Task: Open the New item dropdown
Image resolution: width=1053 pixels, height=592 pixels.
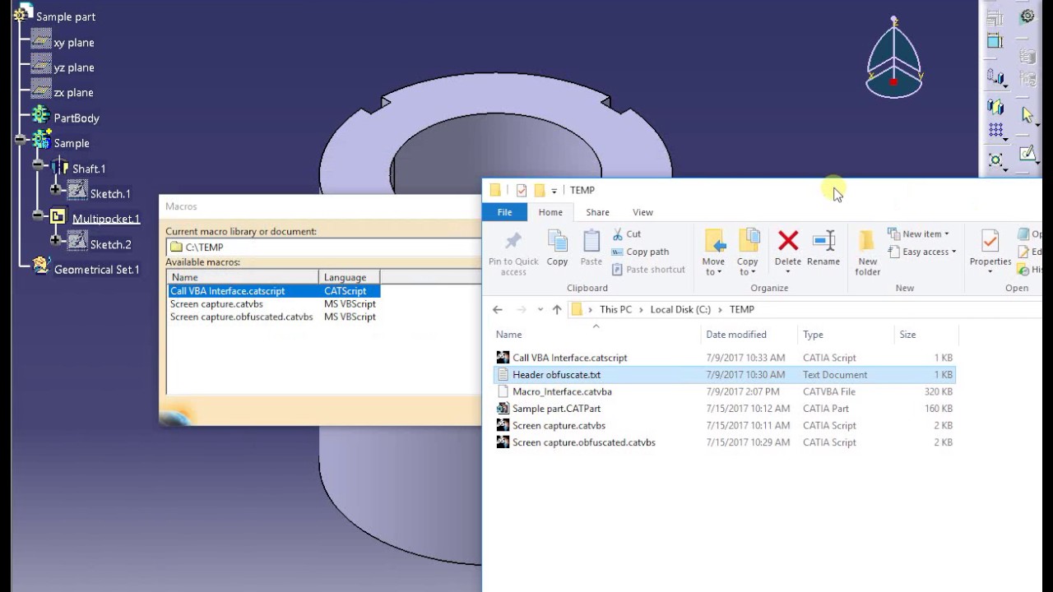Action: click(921, 234)
